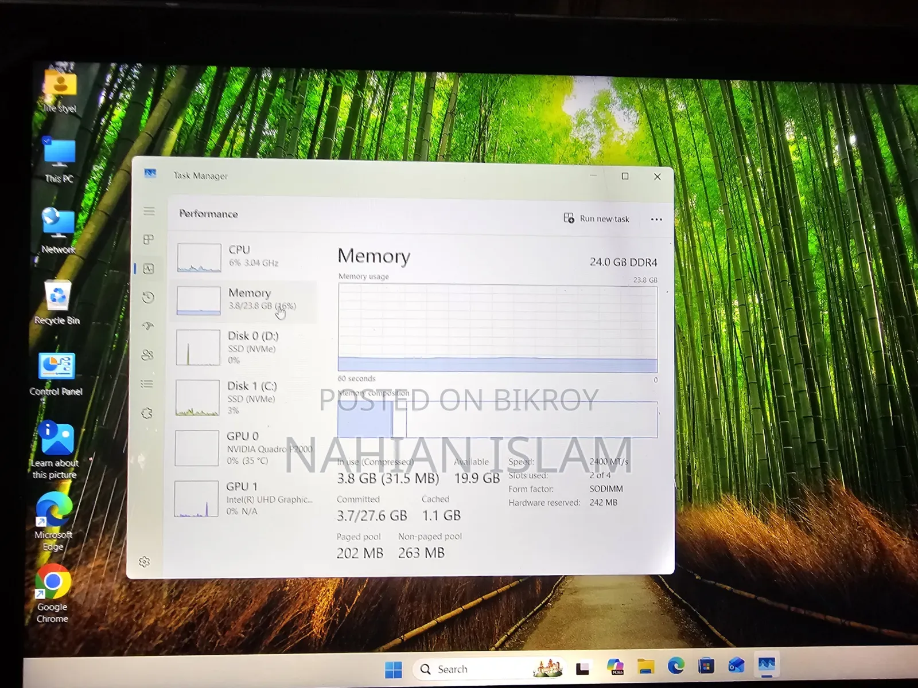Open Recycle Bin desktop icon
918x688 pixels.
click(57, 302)
